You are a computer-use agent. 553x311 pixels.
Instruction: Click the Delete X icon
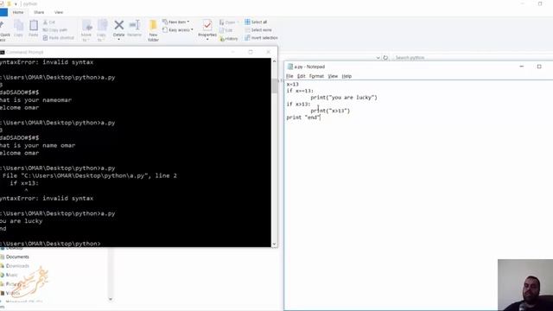pyautogui.click(x=119, y=25)
